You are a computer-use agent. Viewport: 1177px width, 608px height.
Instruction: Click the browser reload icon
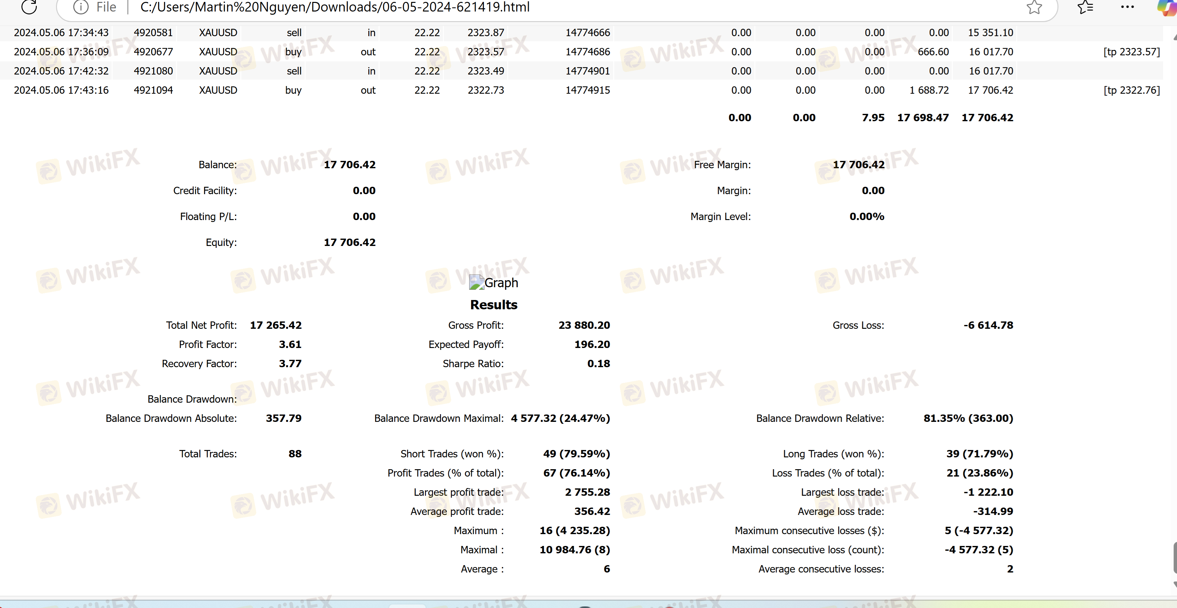(x=29, y=6)
